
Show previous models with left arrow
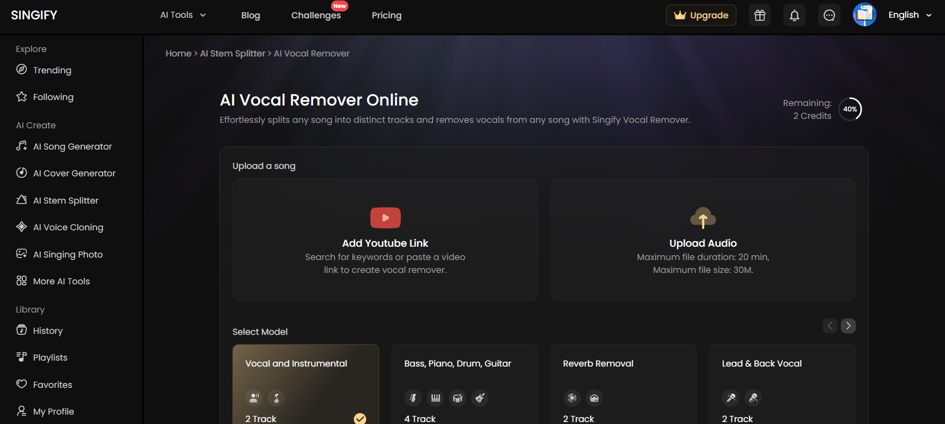[x=830, y=325]
